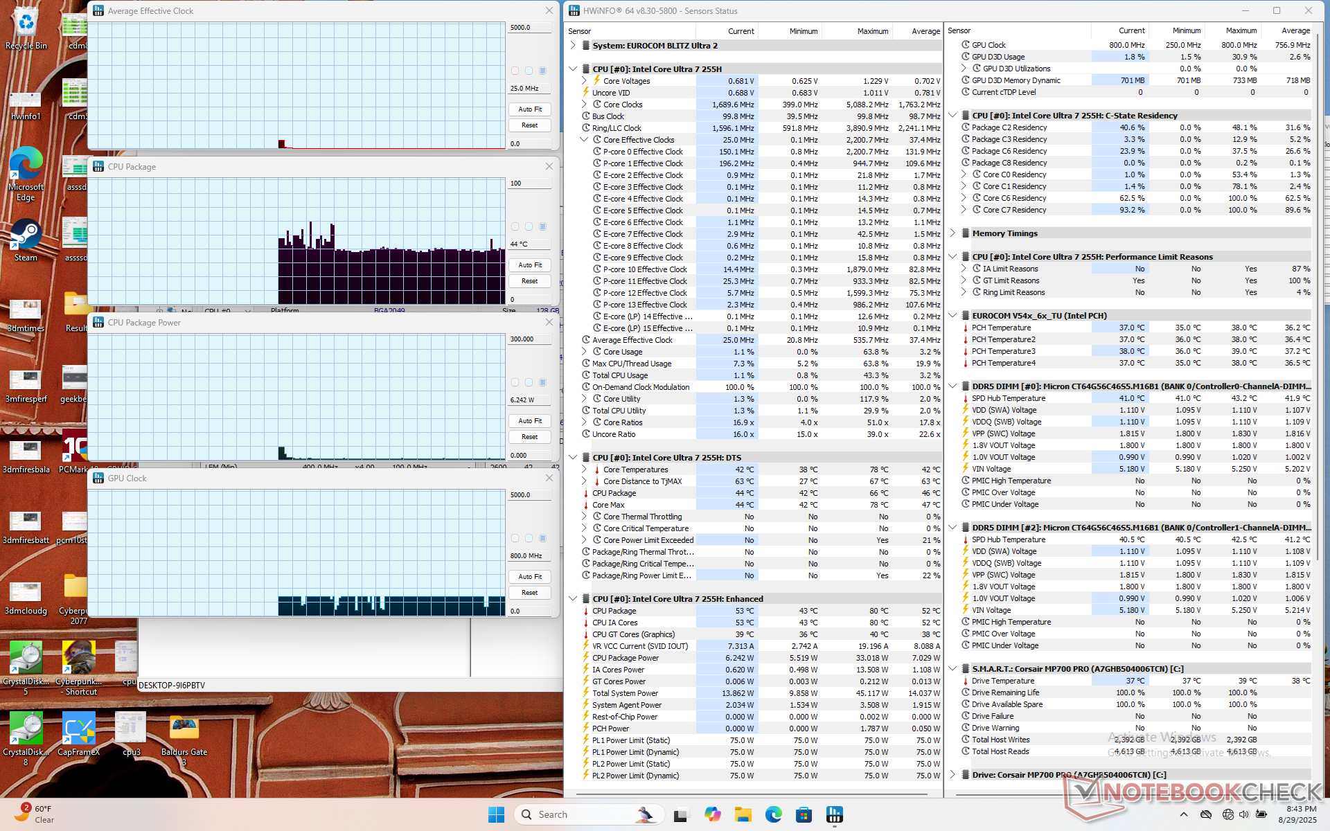
Task: Click the Current column header in right sensor pane
Action: (1119, 30)
